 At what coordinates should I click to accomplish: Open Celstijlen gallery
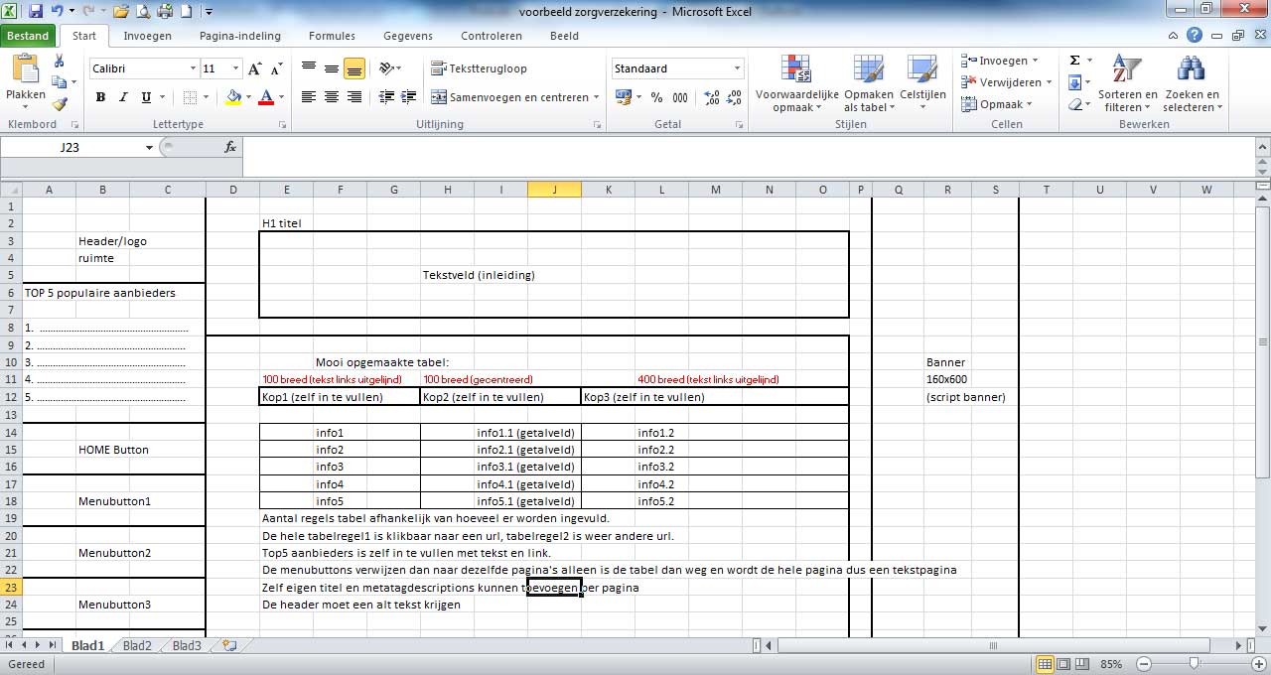point(922,83)
